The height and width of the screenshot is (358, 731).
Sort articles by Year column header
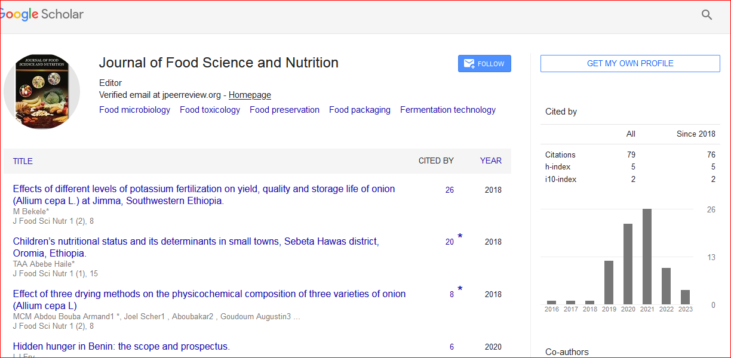point(490,161)
